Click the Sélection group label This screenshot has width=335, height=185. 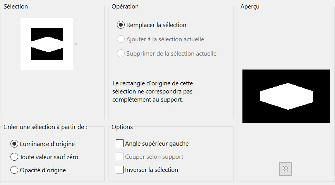point(15,7)
